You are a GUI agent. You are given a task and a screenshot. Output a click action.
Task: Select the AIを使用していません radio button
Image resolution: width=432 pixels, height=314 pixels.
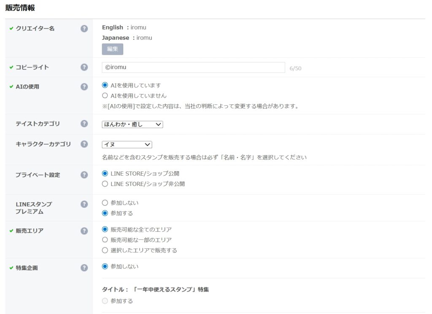(x=105, y=96)
